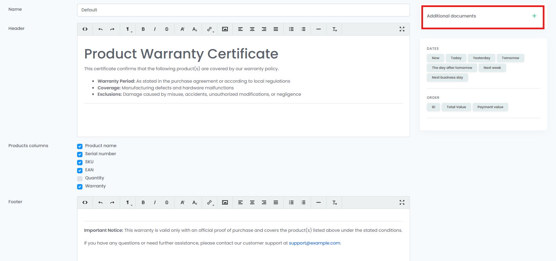Align text left in Header editor
The image size is (556, 261).
click(x=240, y=29)
